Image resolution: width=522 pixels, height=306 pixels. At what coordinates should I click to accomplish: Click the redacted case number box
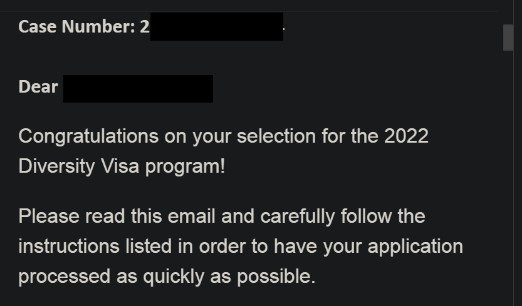(x=216, y=27)
